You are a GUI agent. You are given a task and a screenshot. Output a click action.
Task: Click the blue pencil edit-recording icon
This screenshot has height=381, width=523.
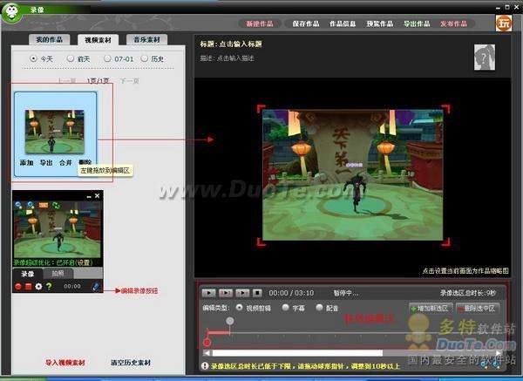96,287
